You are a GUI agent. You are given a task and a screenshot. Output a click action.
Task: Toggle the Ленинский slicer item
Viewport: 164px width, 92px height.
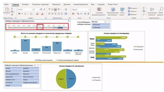(101, 25)
